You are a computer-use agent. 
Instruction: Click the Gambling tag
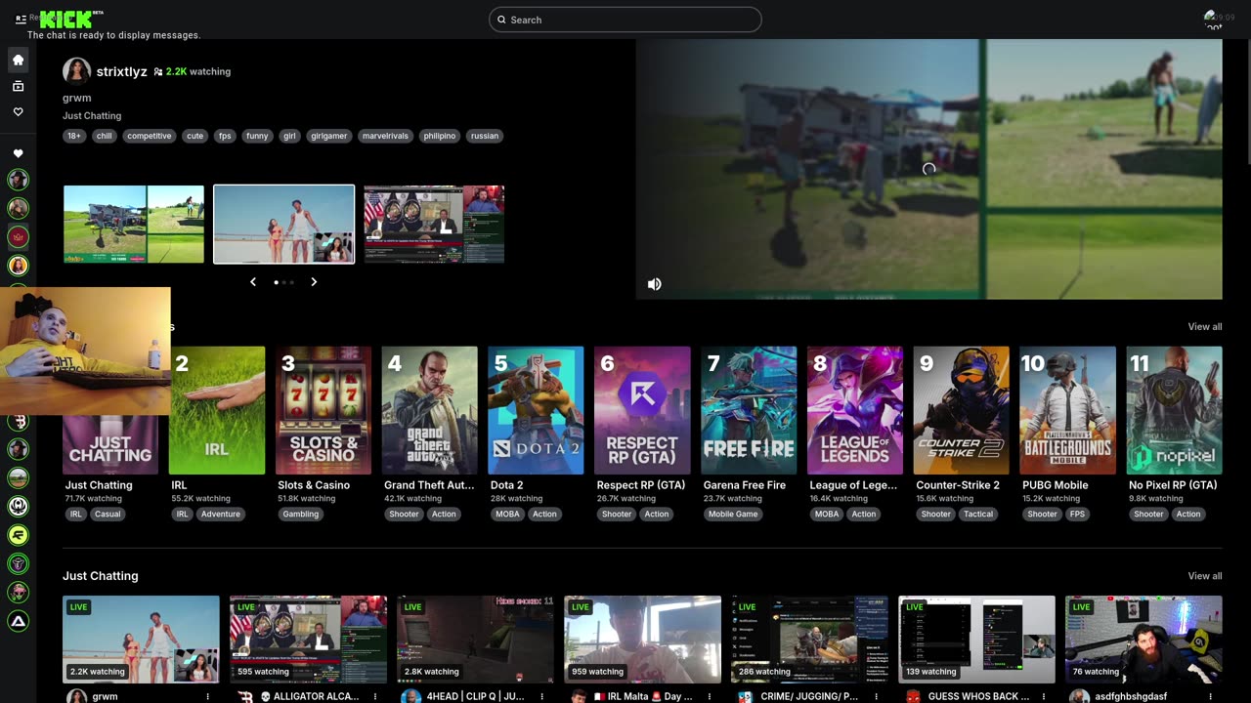(x=300, y=515)
